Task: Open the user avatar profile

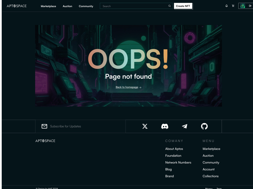Action: pos(243,6)
